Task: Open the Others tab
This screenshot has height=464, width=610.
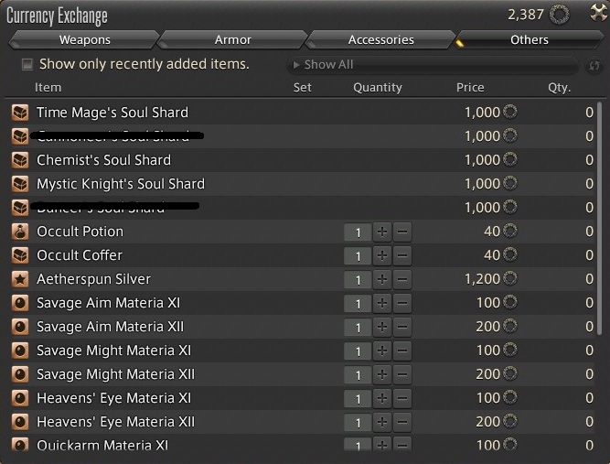Action: tap(530, 39)
